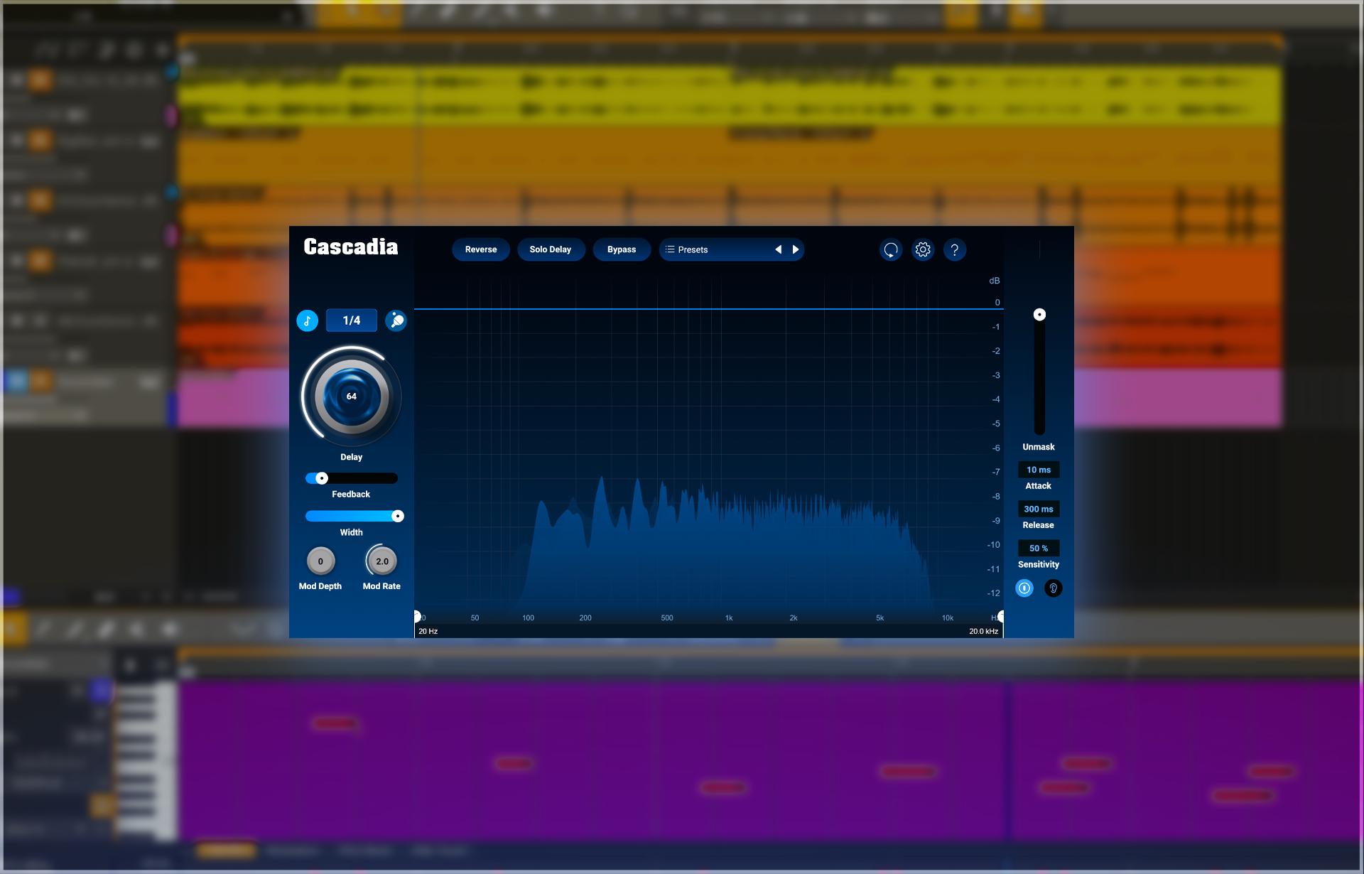1364x874 pixels.
Task: Go to the next preset arrow
Action: 796,249
